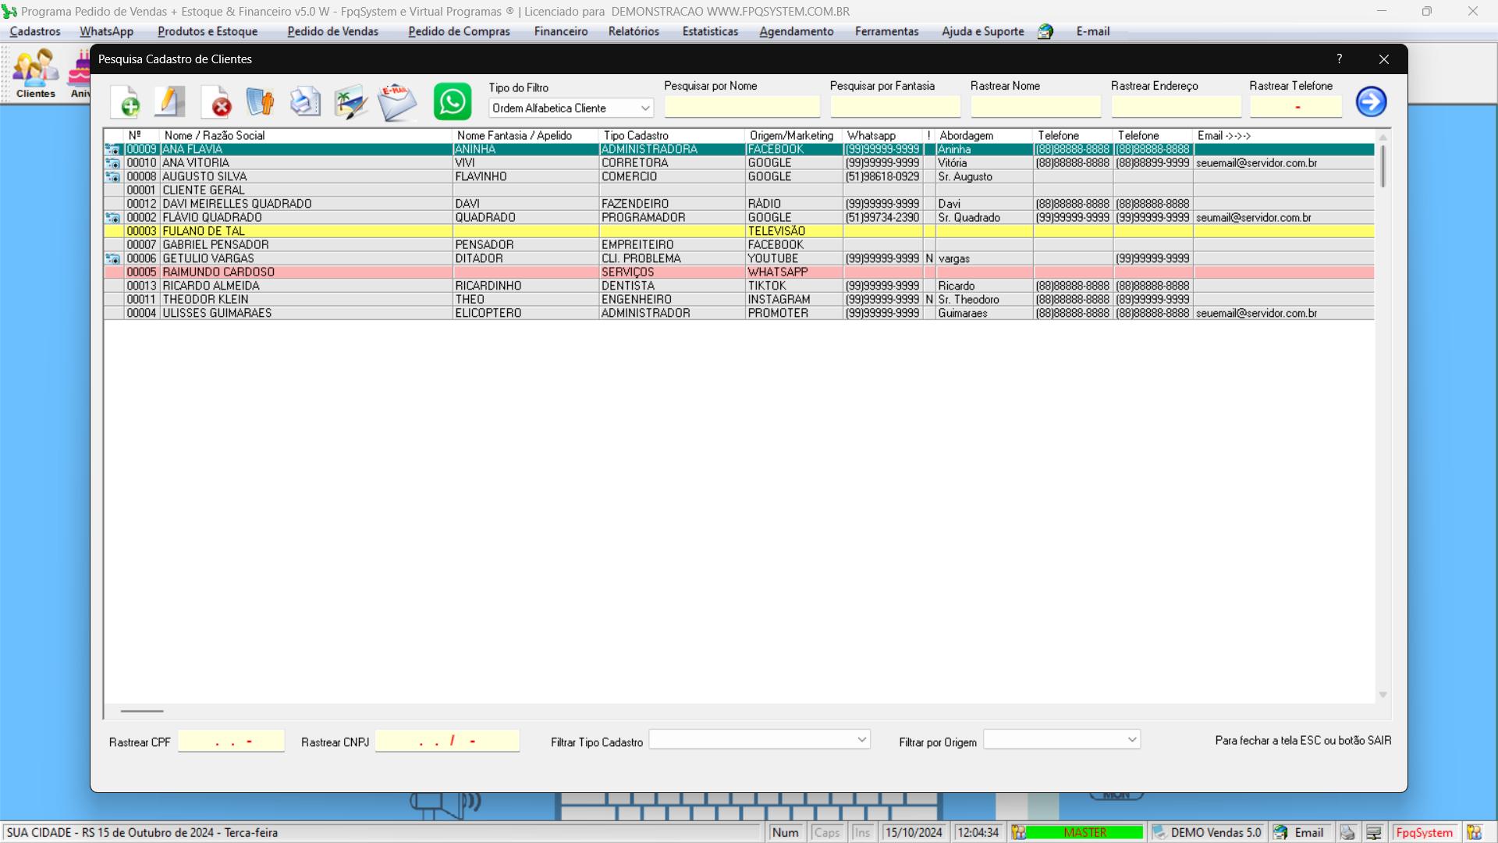Click the green MASTER status indicator
Viewport: 1498px width, 843px height.
click(x=1084, y=833)
